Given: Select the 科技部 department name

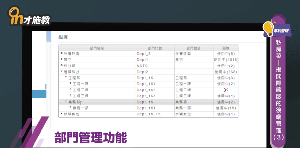Looking at the screenshot, I should [69, 66].
